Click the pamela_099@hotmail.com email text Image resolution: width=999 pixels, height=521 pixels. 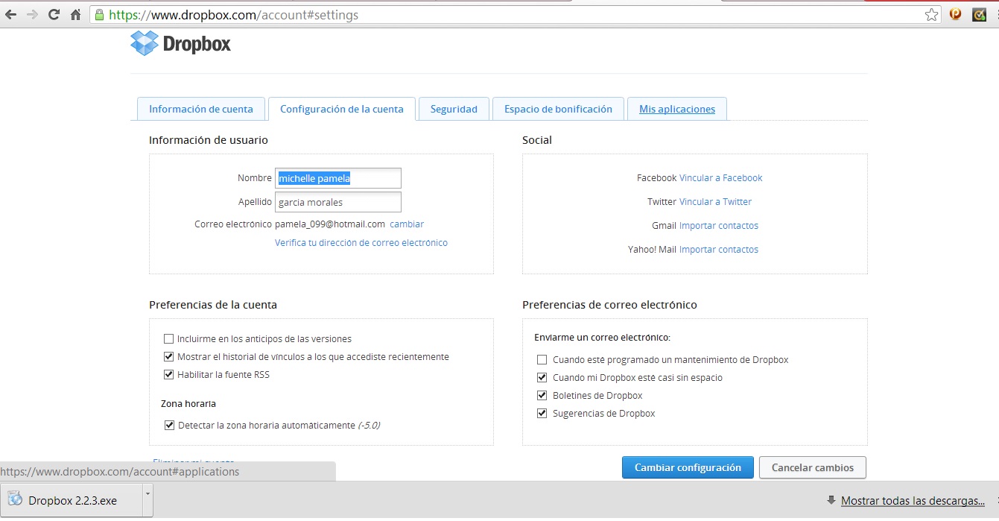[x=330, y=224]
